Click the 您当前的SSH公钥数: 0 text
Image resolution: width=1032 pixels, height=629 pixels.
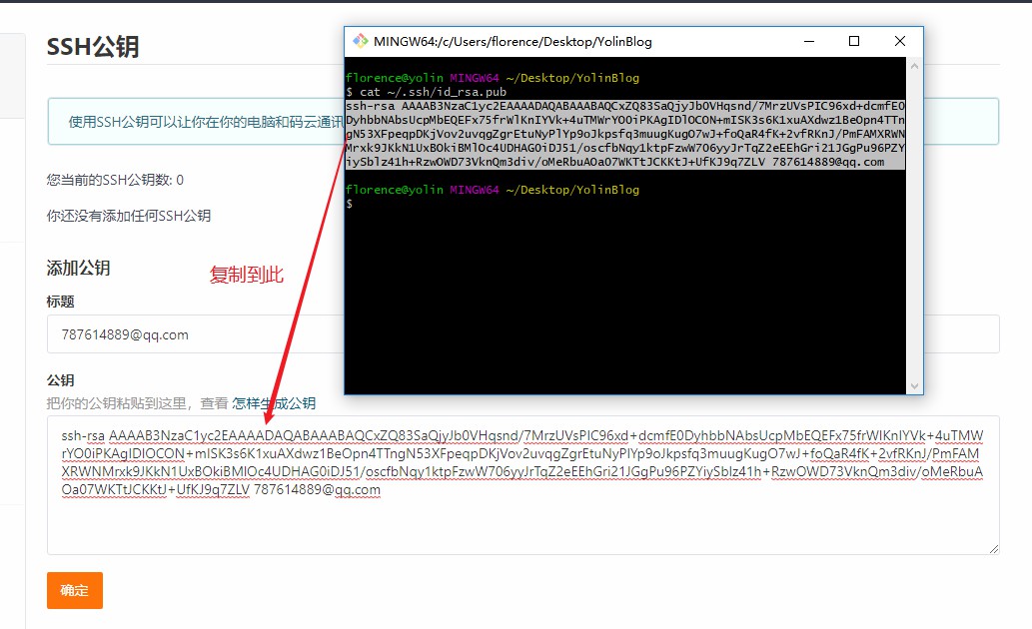115,180
